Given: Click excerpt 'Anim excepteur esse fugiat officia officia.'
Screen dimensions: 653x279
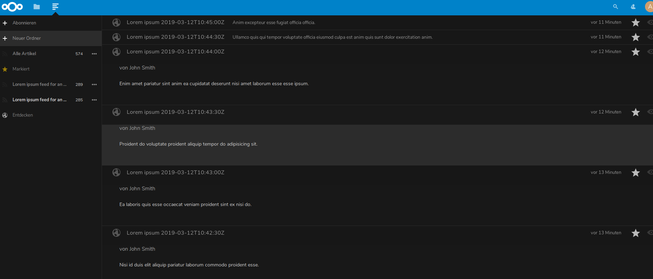Looking at the screenshot, I should (x=274, y=23).
